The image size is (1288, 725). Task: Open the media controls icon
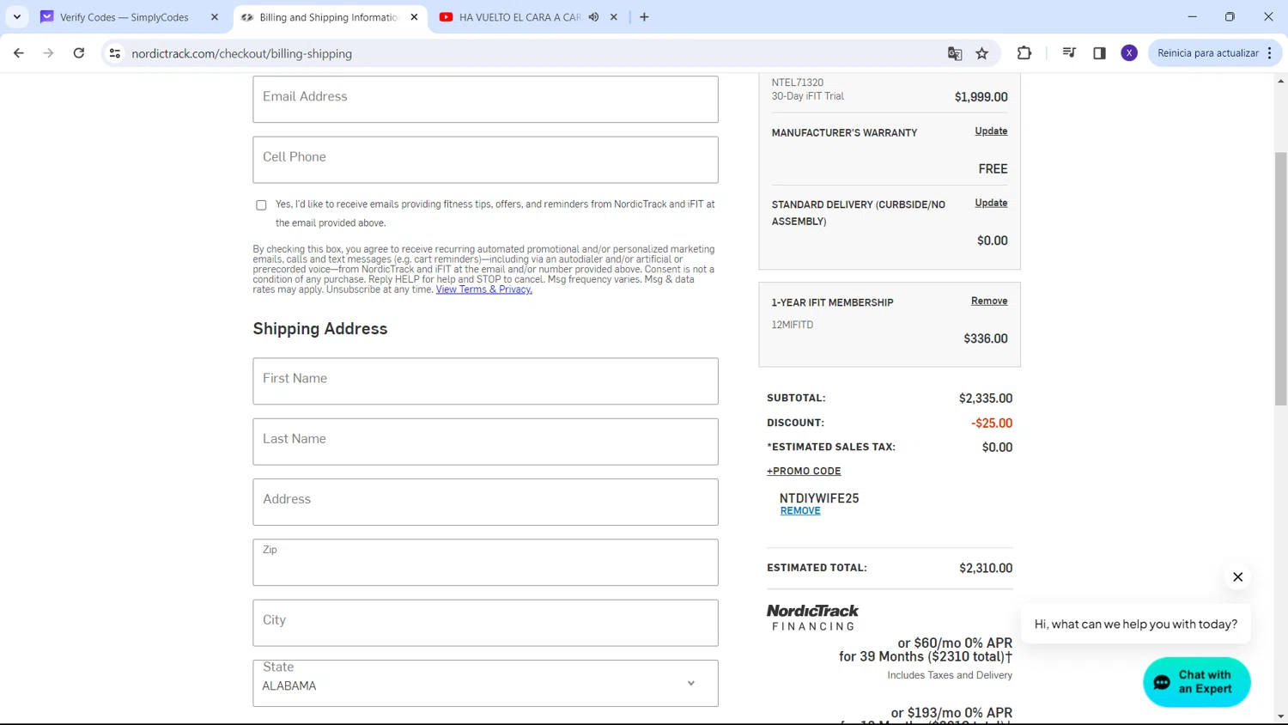(1069, 53)
